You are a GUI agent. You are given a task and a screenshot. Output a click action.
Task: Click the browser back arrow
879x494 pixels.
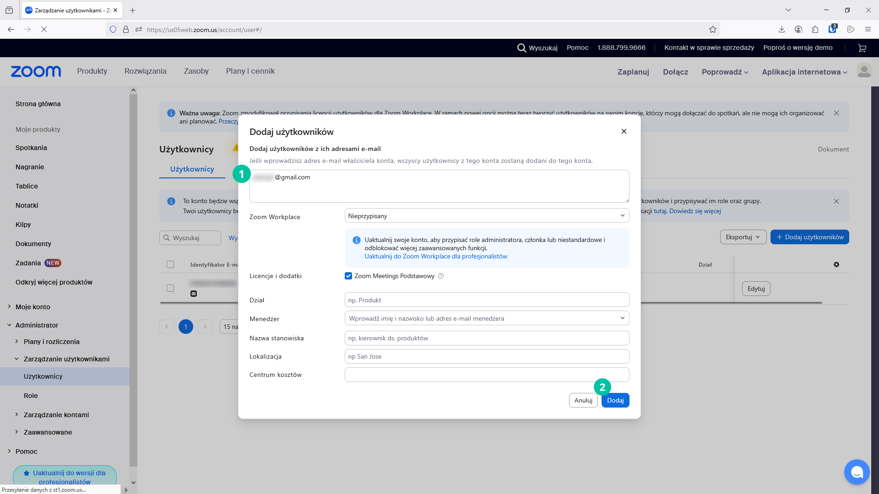click(x=11, y=29)
